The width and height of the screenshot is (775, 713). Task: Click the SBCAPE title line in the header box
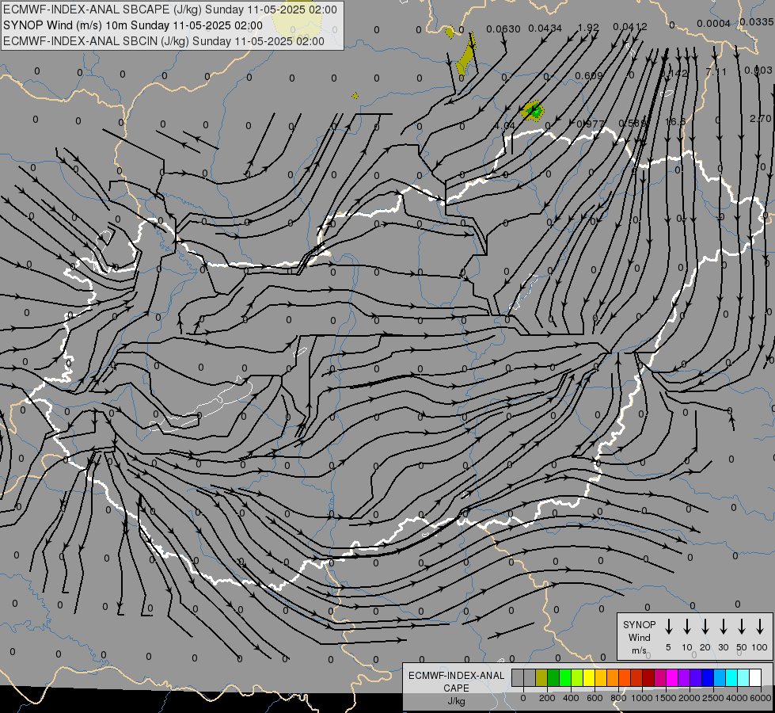[x=170, y=10]
